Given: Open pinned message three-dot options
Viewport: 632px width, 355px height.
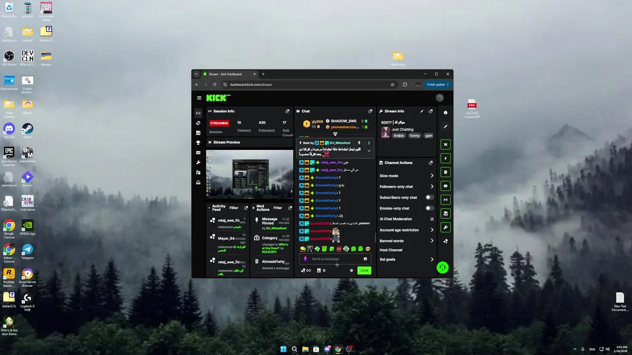Looking at the screenshot, I should pyautogui.click(x=369, y=143).
